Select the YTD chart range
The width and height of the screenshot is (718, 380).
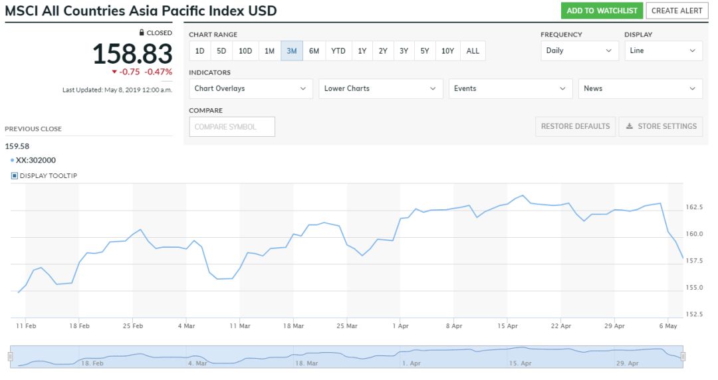338,50
